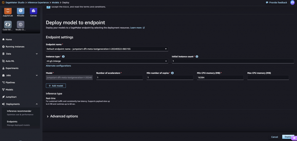
Task: Launch the RStudio application icon
Action: tap(21, 11)
